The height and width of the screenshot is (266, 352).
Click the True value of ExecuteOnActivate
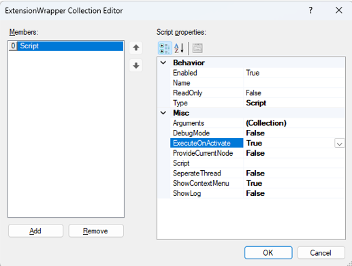(254, 143)
